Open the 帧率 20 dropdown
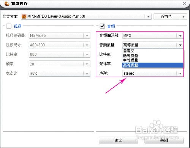This screenshot has width=190, height=148. click(60, 64)
